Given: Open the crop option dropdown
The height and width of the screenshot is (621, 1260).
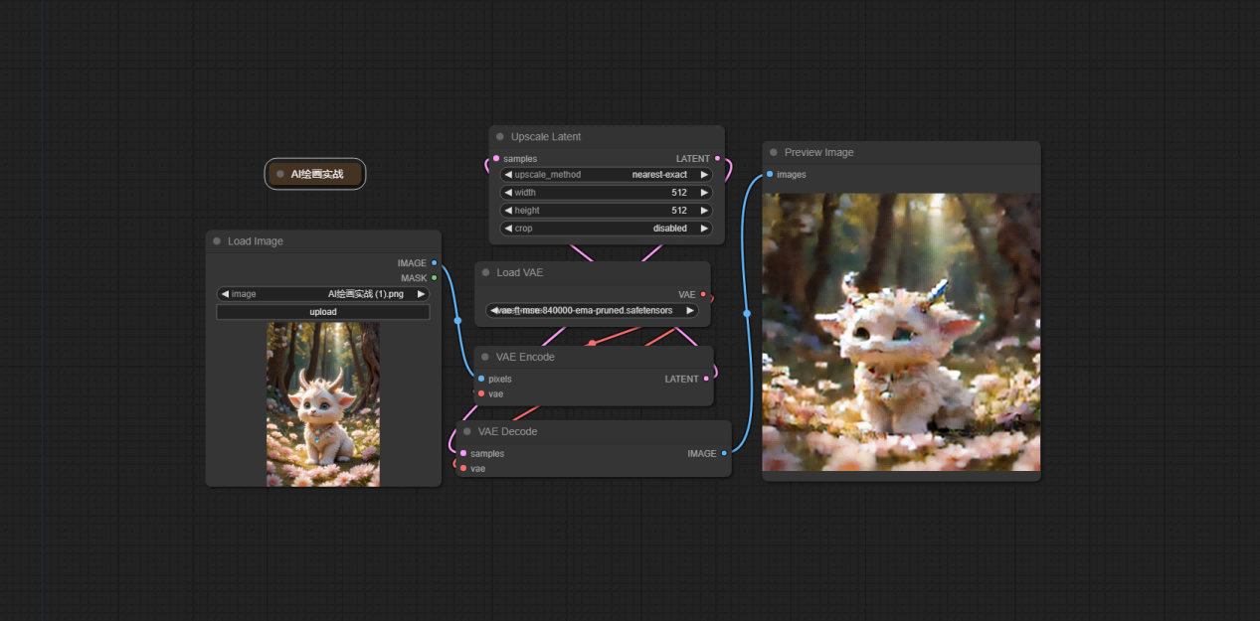Looking at the screenshot, I should pyautogui.click(x=607, y=229).
